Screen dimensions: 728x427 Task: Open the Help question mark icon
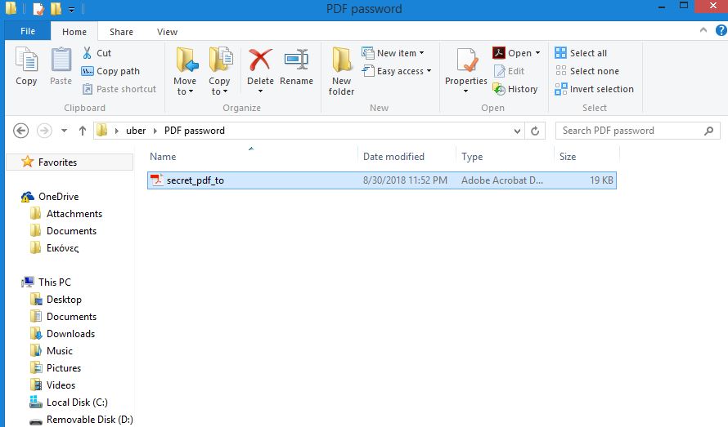pos(721,30)
